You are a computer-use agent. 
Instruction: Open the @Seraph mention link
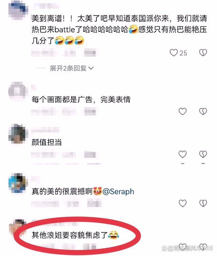(x=118, y=191)
